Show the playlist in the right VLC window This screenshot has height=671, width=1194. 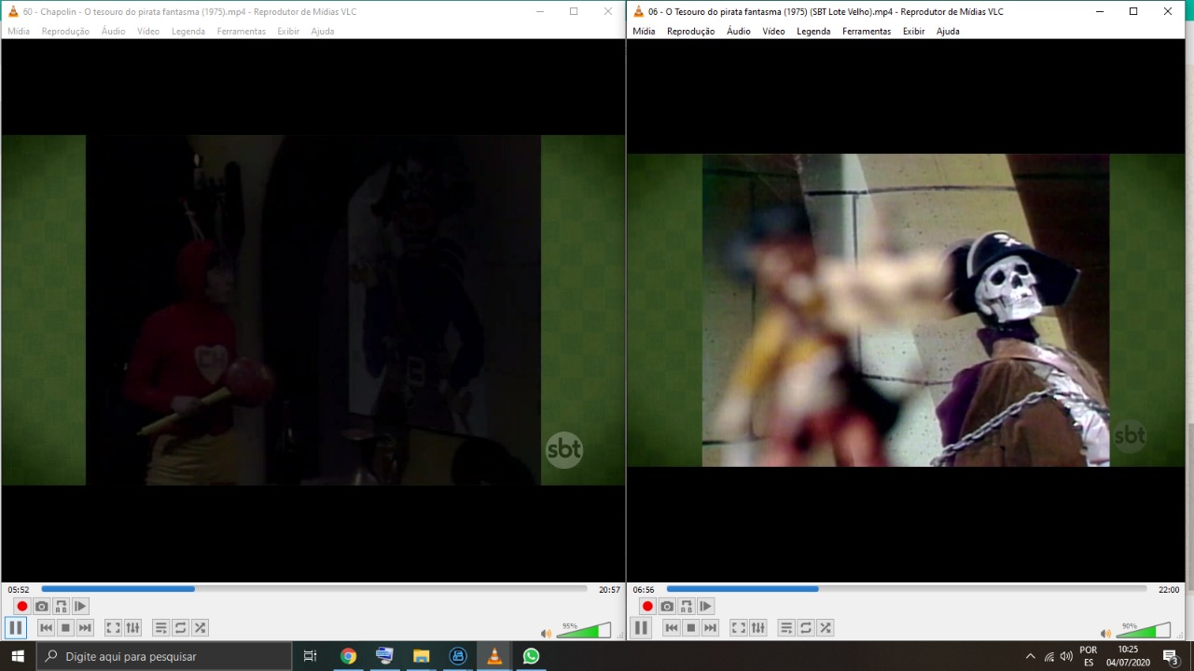(785, 628)
